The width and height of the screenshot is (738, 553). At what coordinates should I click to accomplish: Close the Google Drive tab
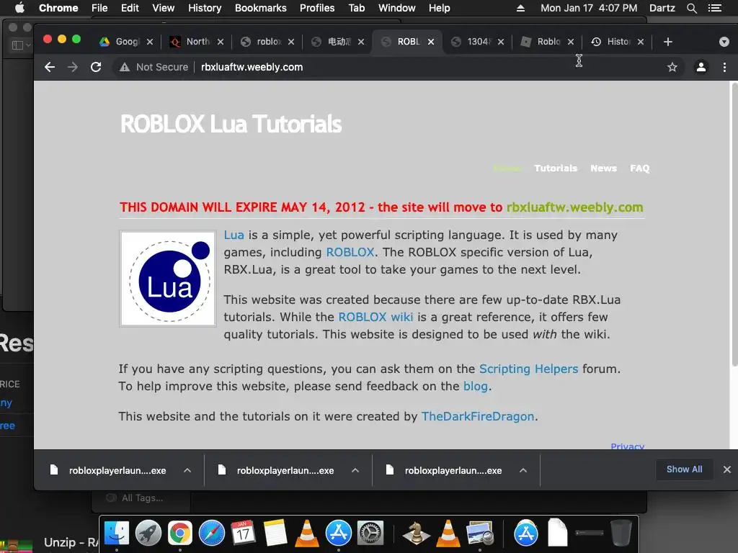[x=150, y=42]
